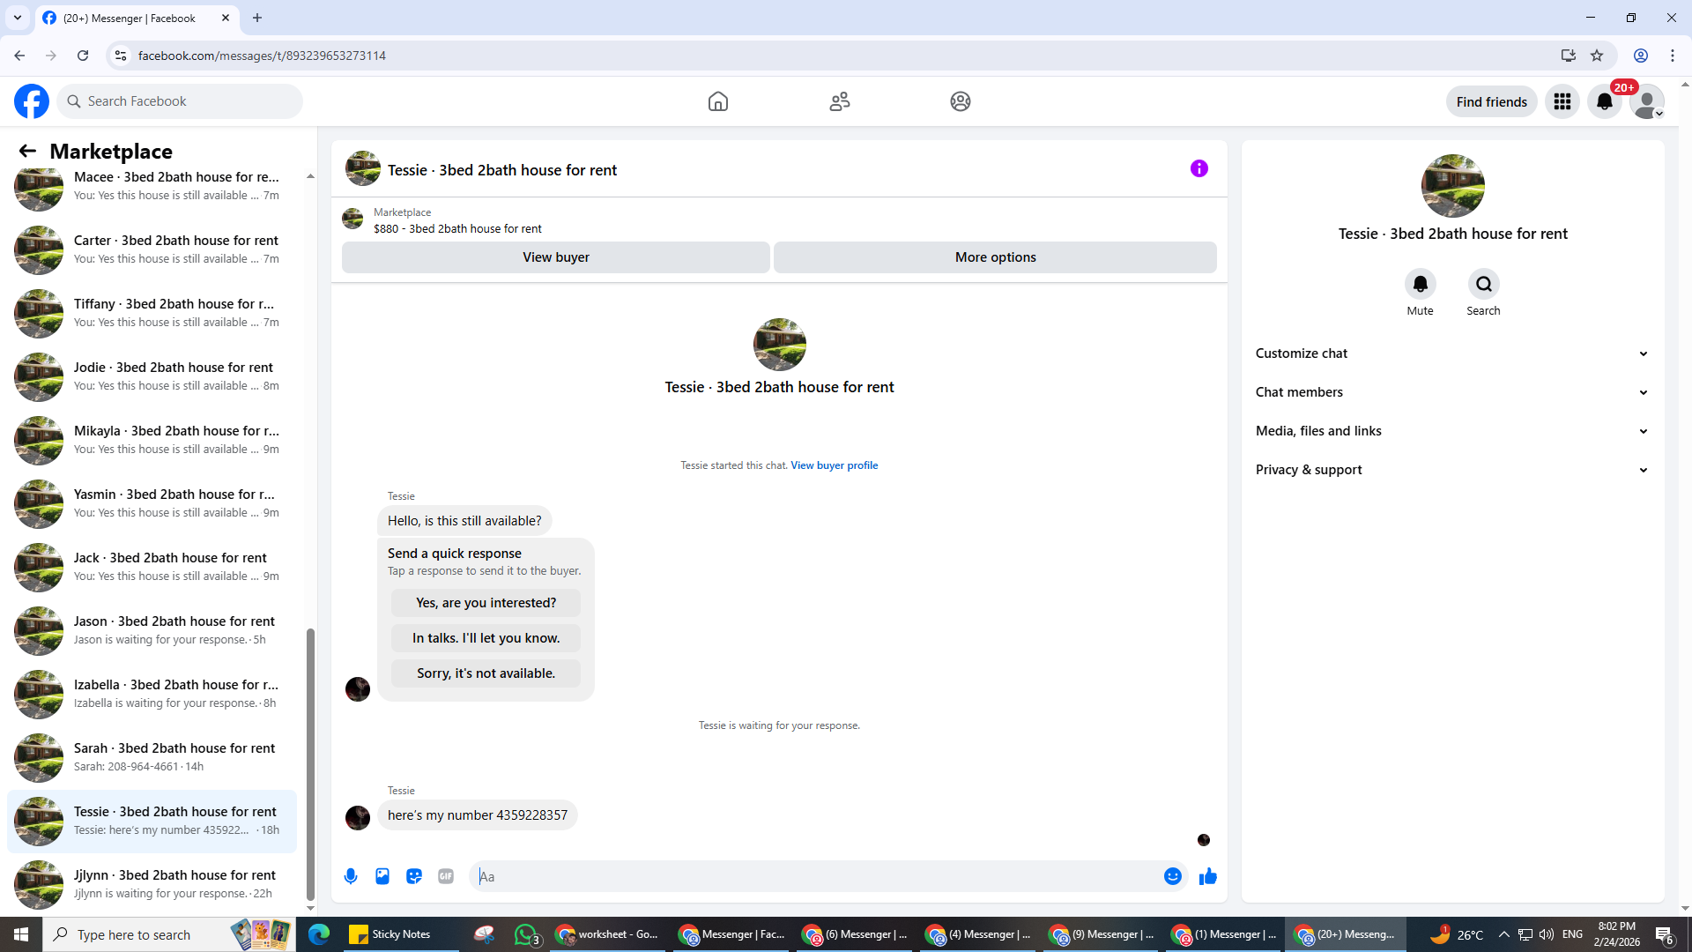
Task: Send a thumbs-up like
Action: point(1207,876)
